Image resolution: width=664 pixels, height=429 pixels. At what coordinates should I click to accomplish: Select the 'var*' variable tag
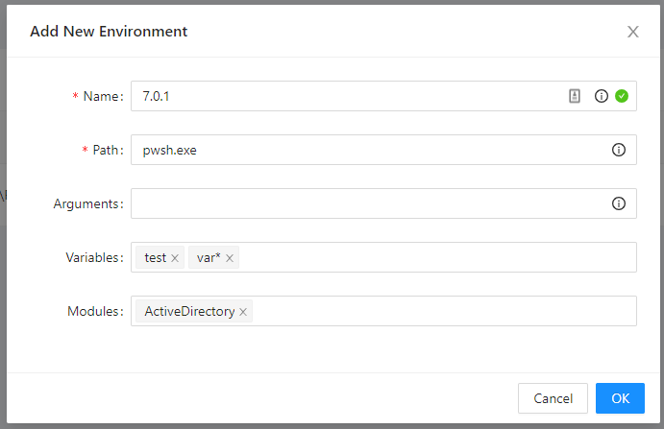[209, 257]
